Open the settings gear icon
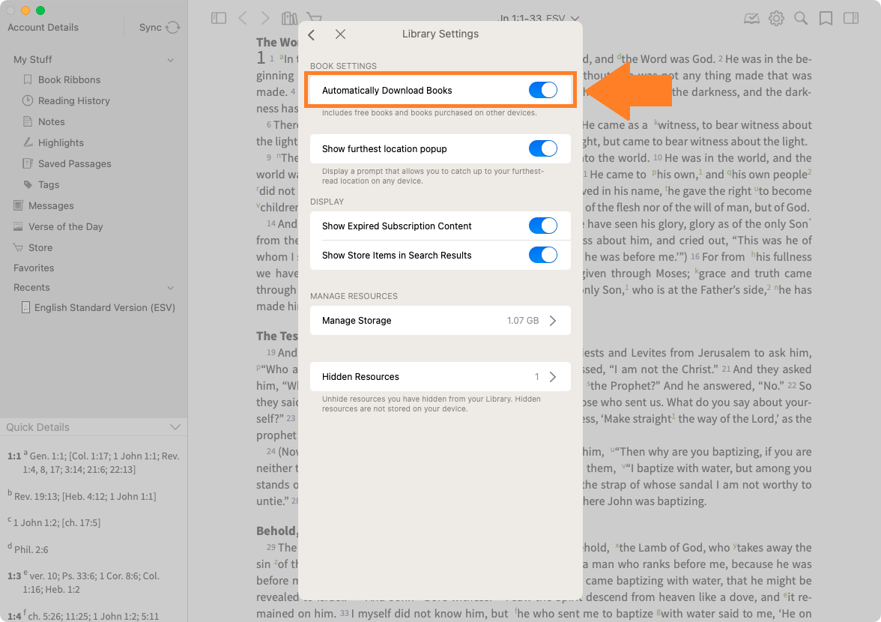This screenshot has width=881, height=622. (776, 18)
